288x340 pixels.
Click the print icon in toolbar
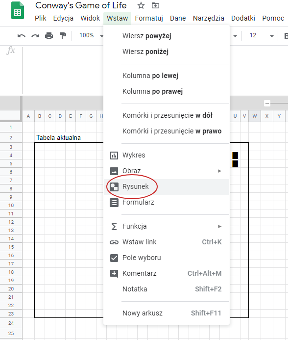pyautogui.click(x=49, y=36)
